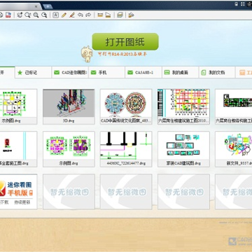Open the CAD中国传统文化图案 drawing thumbnail
This screenshot has width=252, height=252.
(126, 106)
